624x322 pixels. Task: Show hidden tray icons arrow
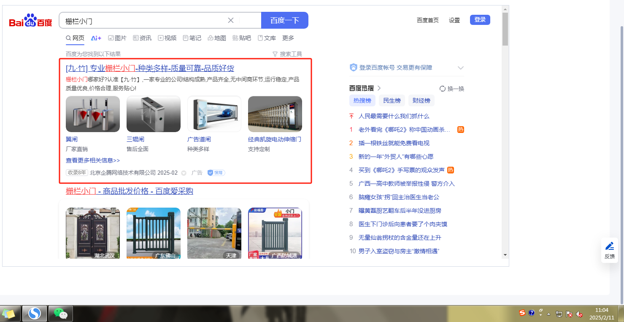(549, 314)
